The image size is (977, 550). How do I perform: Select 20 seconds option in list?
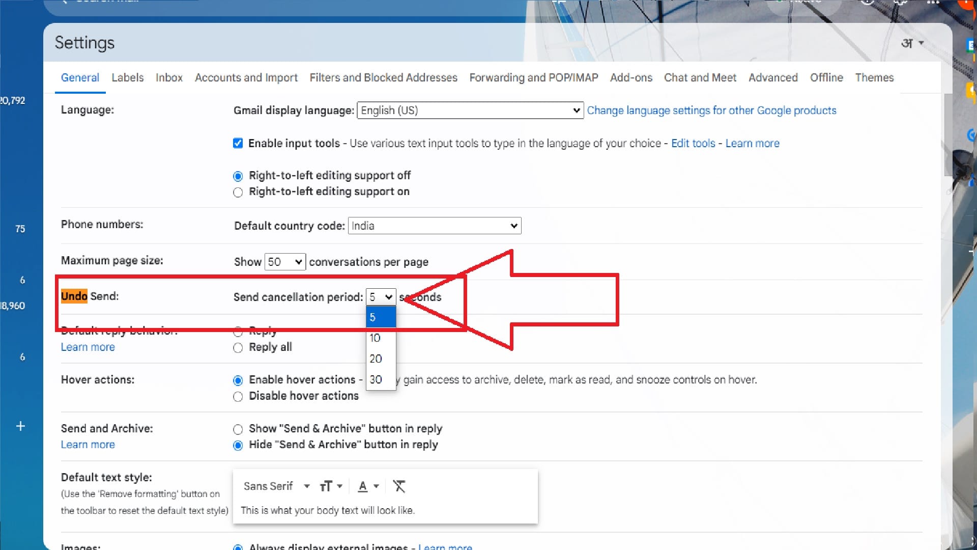click(381, 359)
